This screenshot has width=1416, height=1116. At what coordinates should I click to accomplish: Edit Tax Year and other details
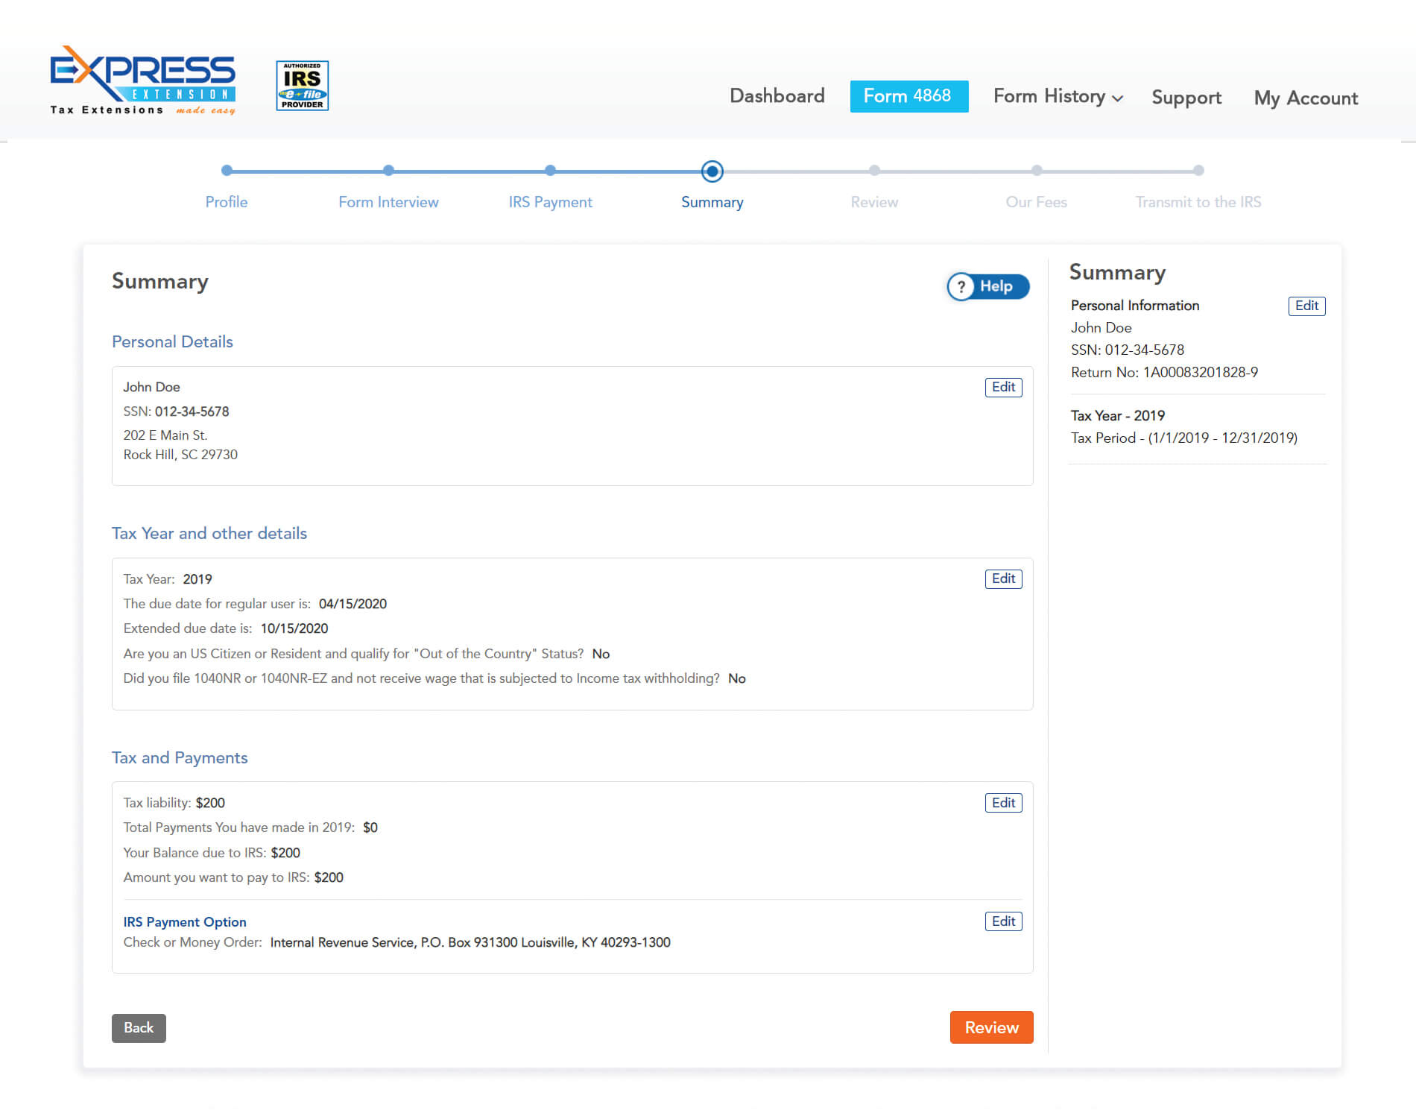click(x=1003, y=579)
